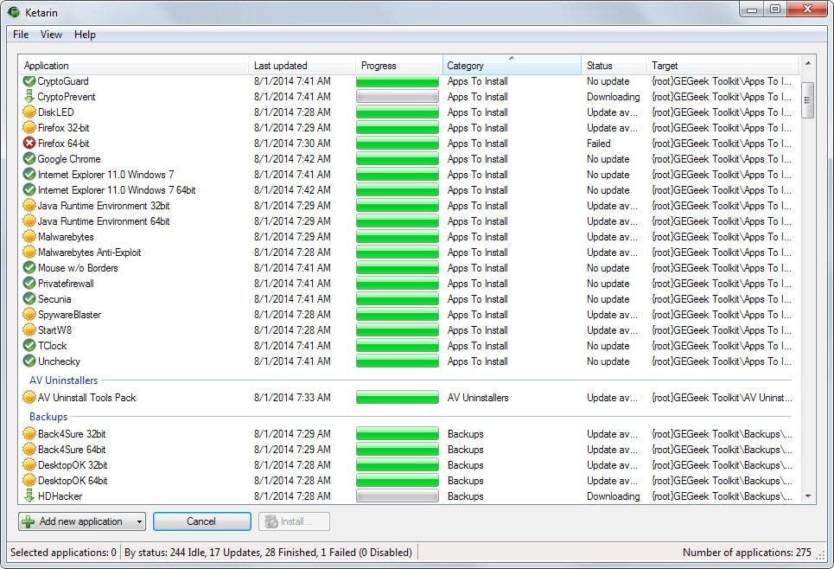Click the update icon beside Java Runtime Environment 64bit
The height and width of the screenshot is (569, 834).
[x=29, y=221]
